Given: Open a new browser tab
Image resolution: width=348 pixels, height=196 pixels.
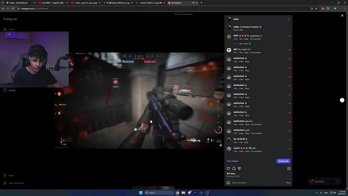Looking at the screenshot, I should 201,3.
